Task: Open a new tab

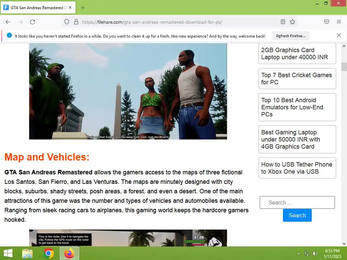Action: pos(83,8)
